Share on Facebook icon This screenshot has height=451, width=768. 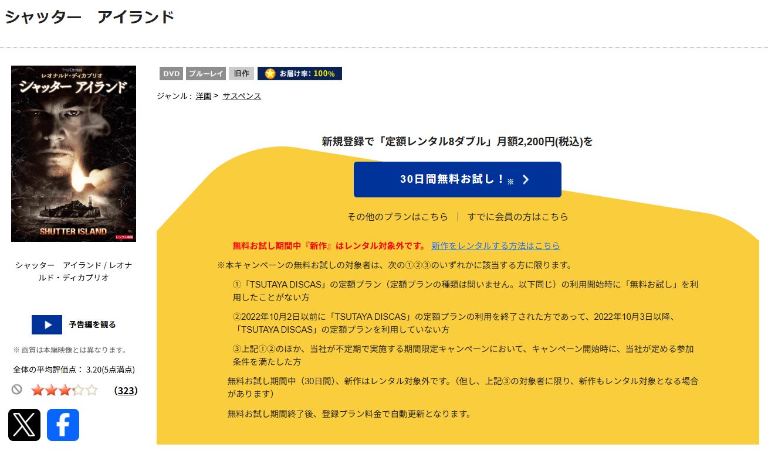[x=63, y=425]
